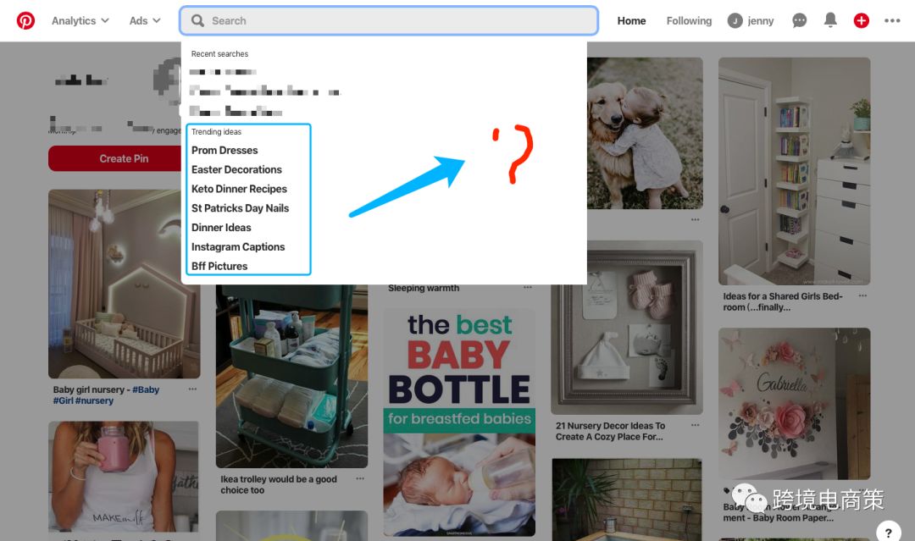This screenshot has width=915, height=541.
Task: Select trending idea Bff Pictures
Action: click(219, 266)
